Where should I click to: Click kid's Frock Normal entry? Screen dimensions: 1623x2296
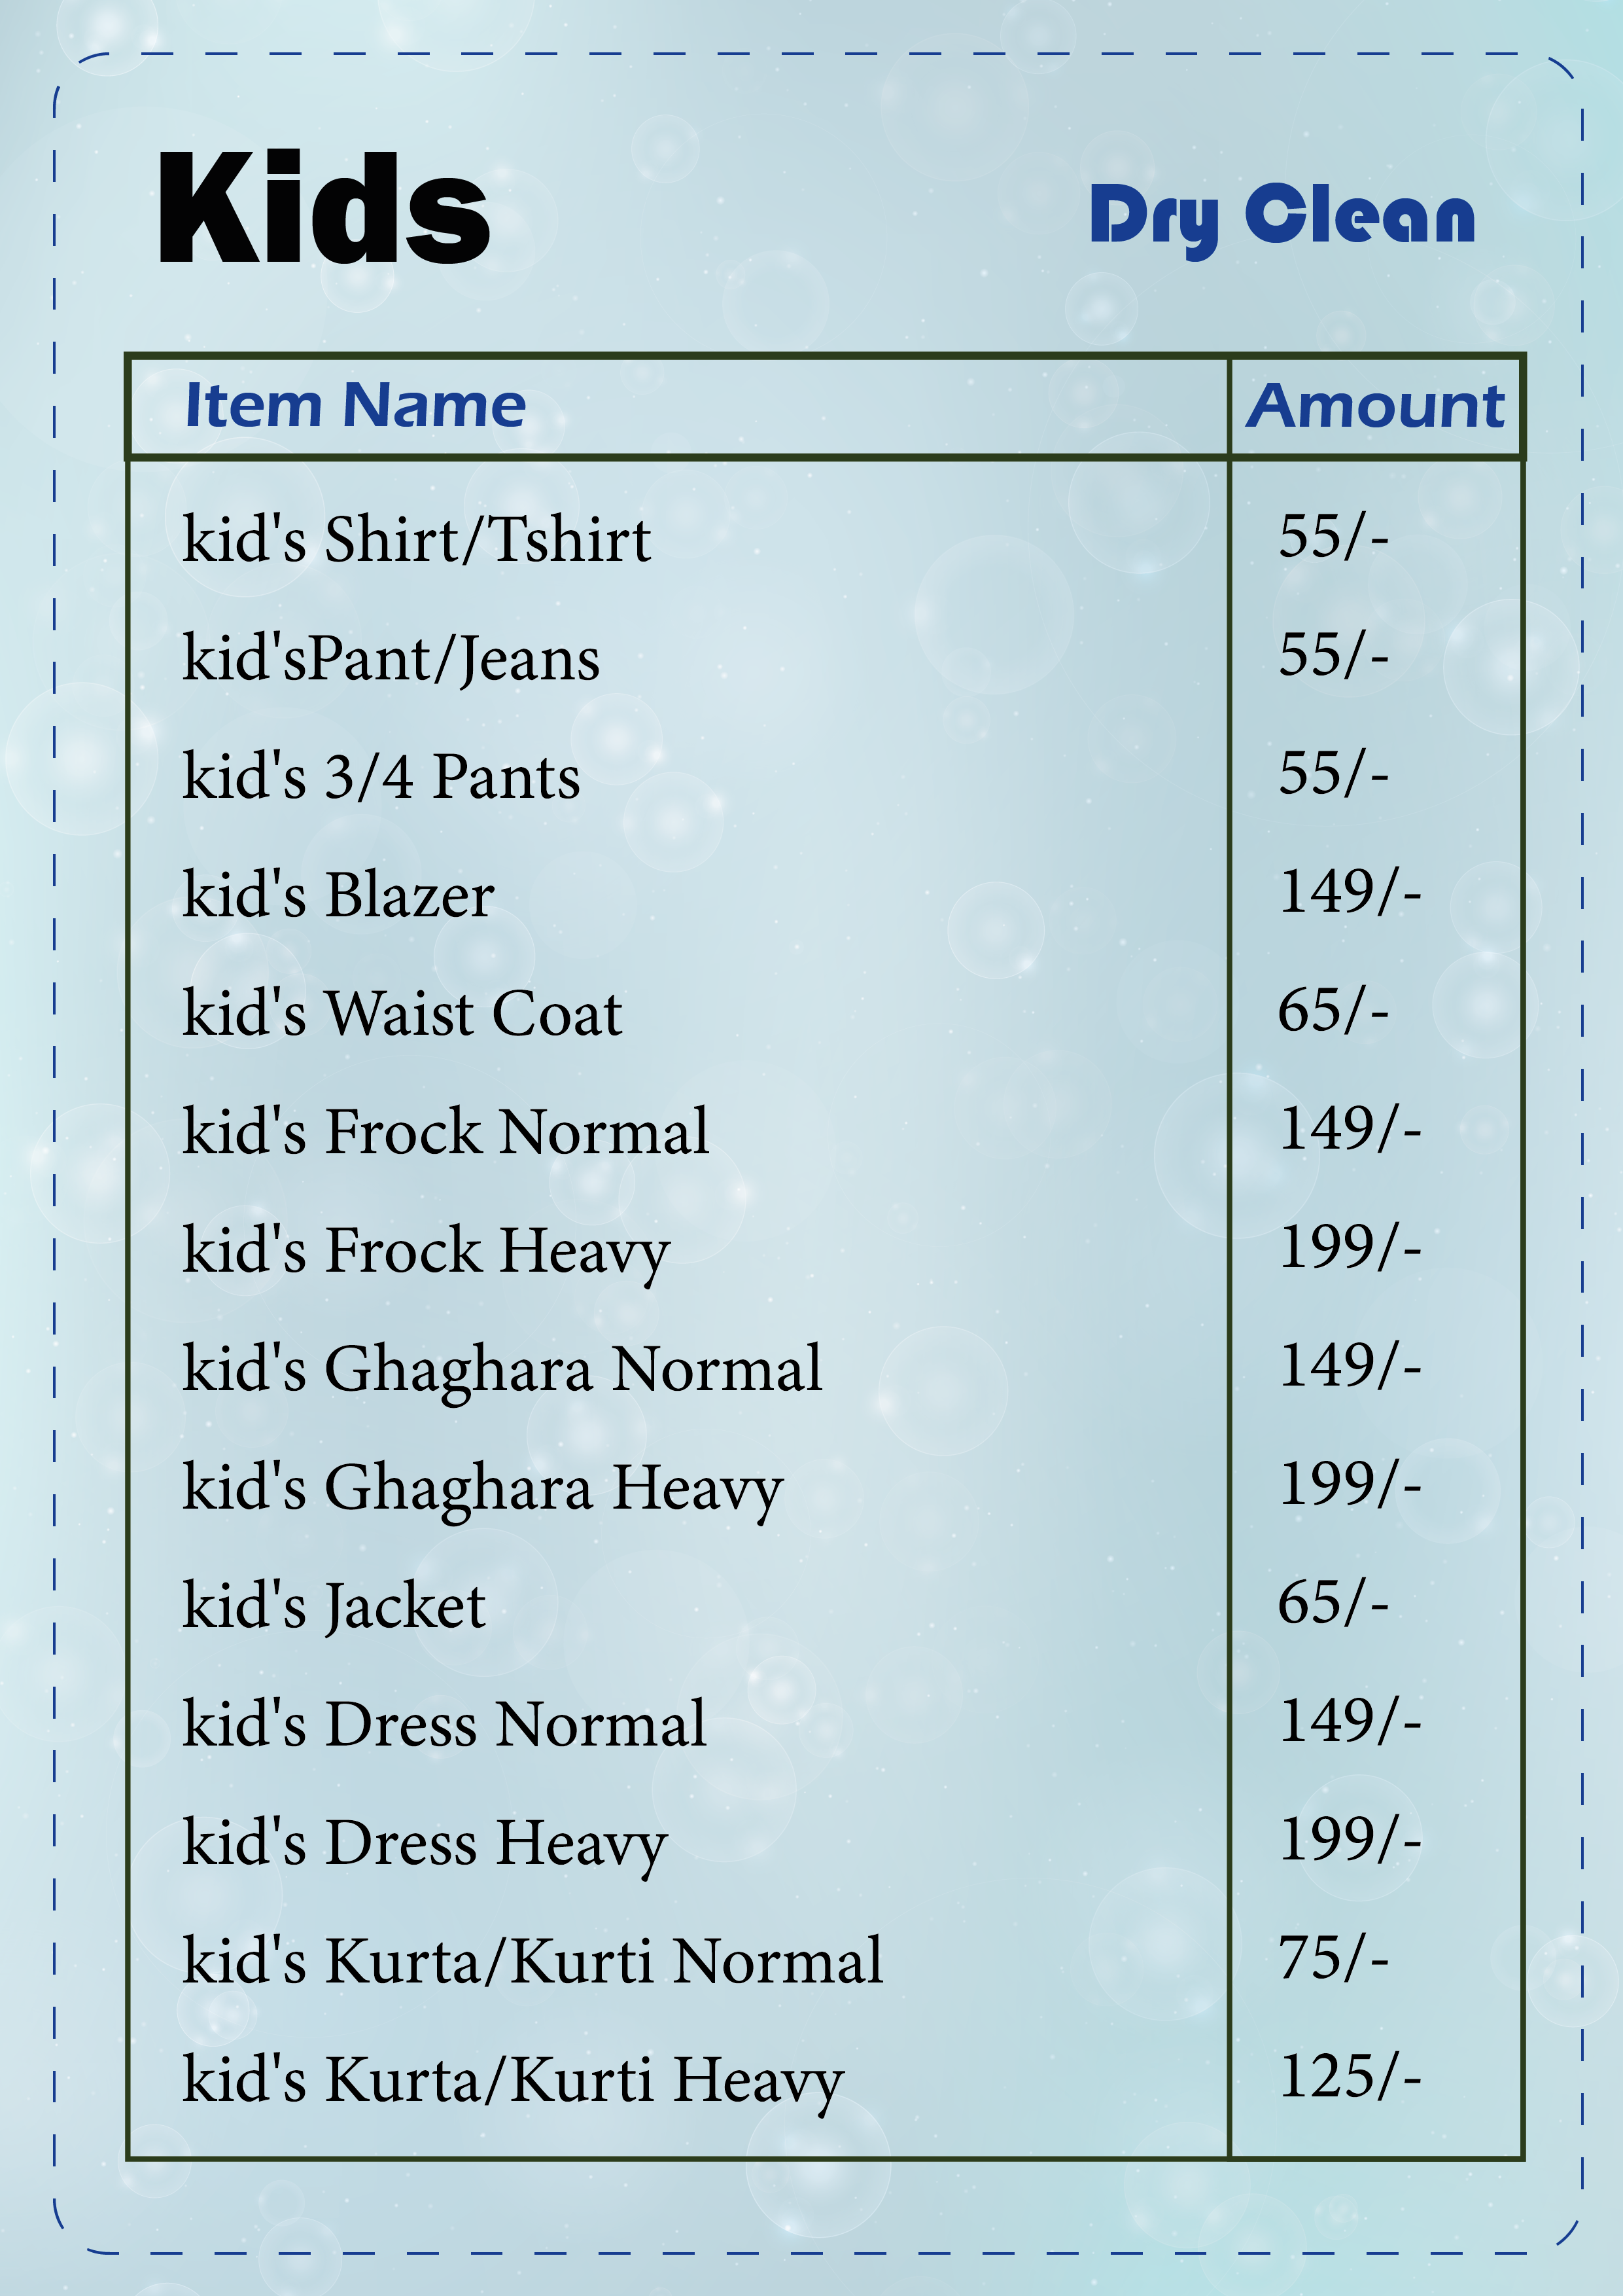tap(445, 1132)
